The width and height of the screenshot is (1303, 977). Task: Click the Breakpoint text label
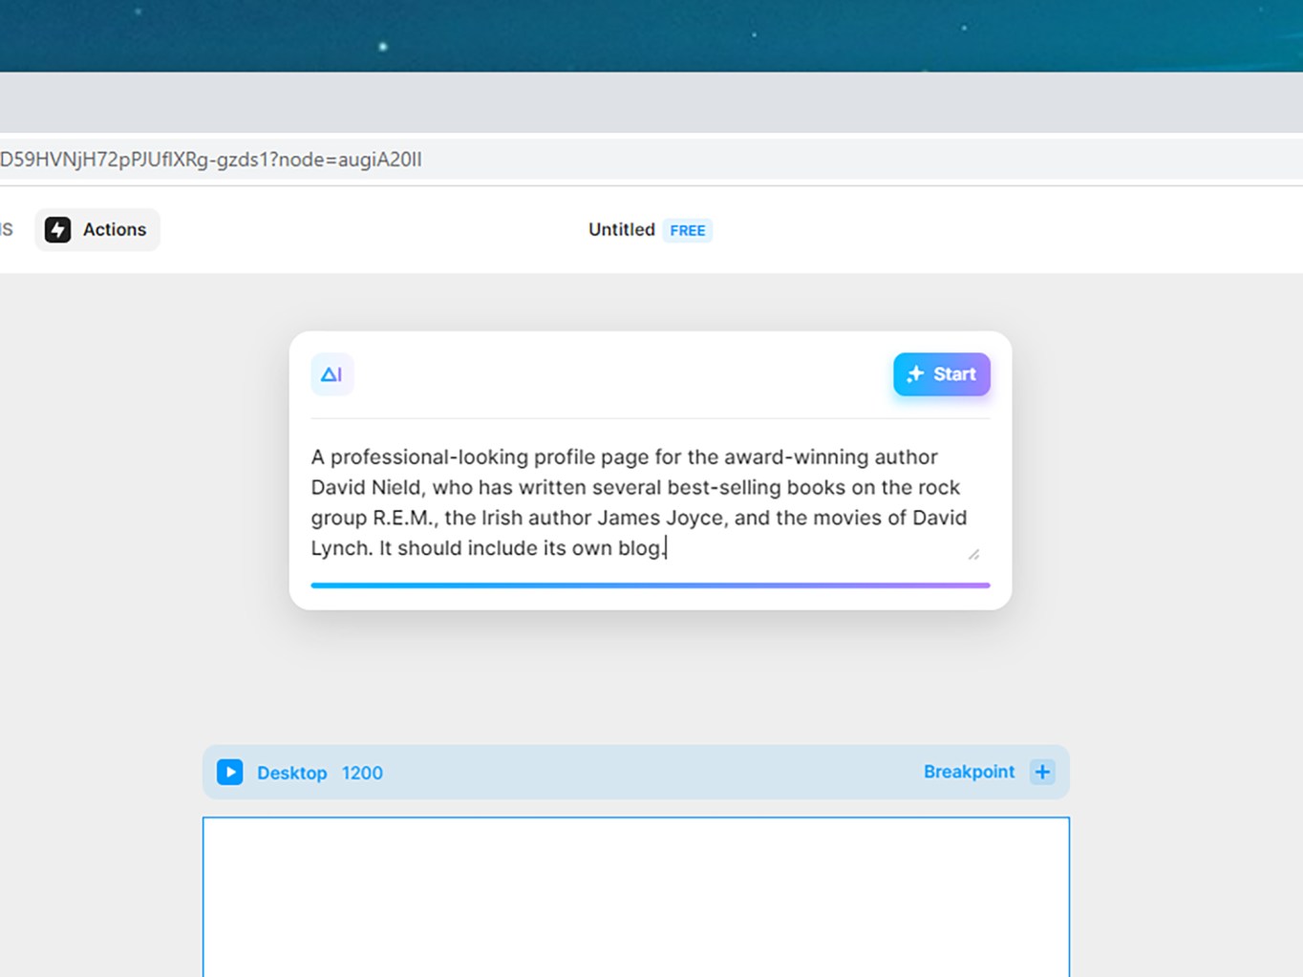969,772
